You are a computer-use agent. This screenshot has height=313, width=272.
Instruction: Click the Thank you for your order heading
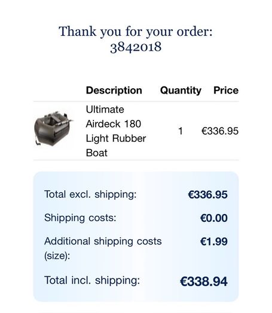point(136,32)
